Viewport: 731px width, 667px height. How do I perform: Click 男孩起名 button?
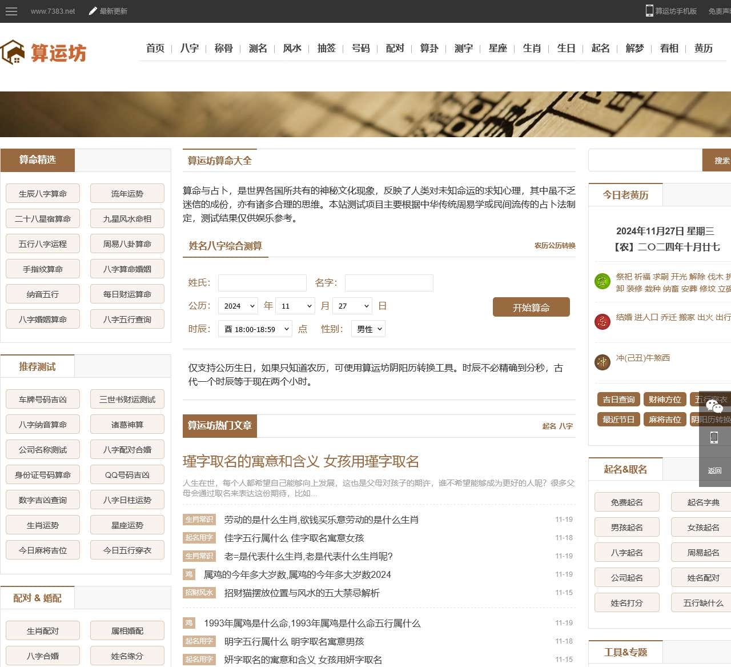coord(627,527)
